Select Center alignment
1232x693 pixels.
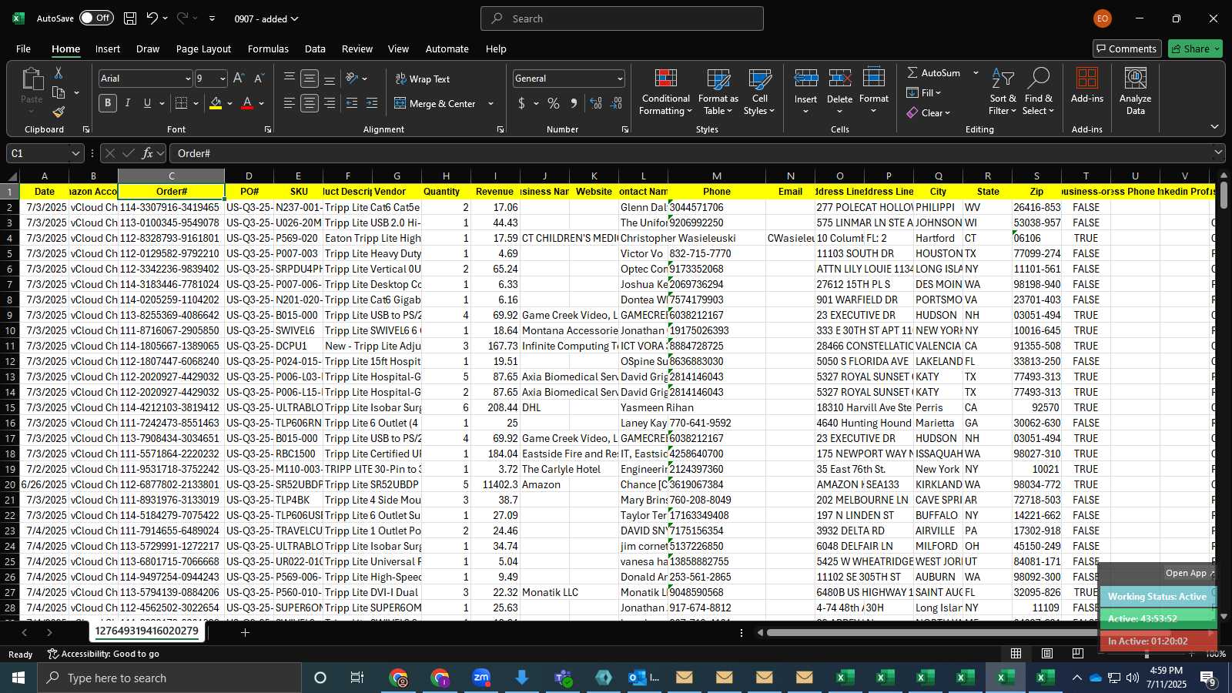[x=310, y=103]
